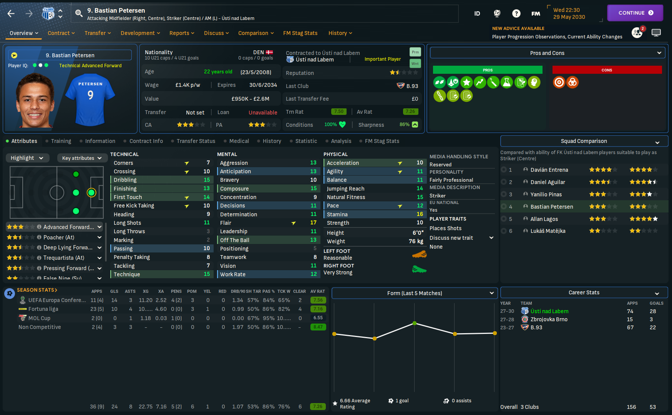Click the player face portrait
The height and width of the screenshot is (415, 672).
click(x=35, y=100)
